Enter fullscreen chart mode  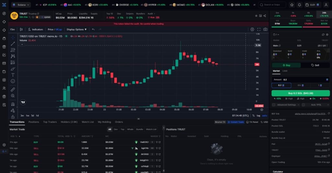tap(259, 29)
